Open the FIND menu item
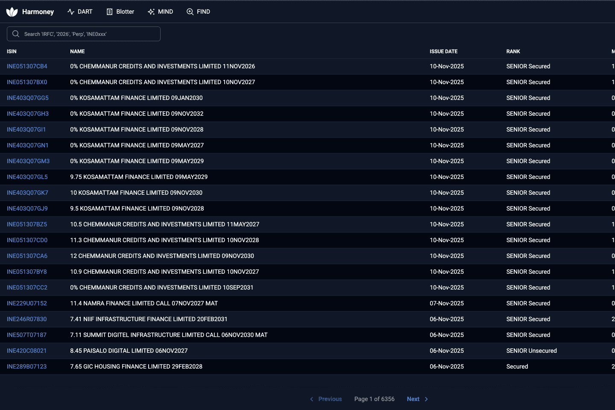 [x=198, y=12]
